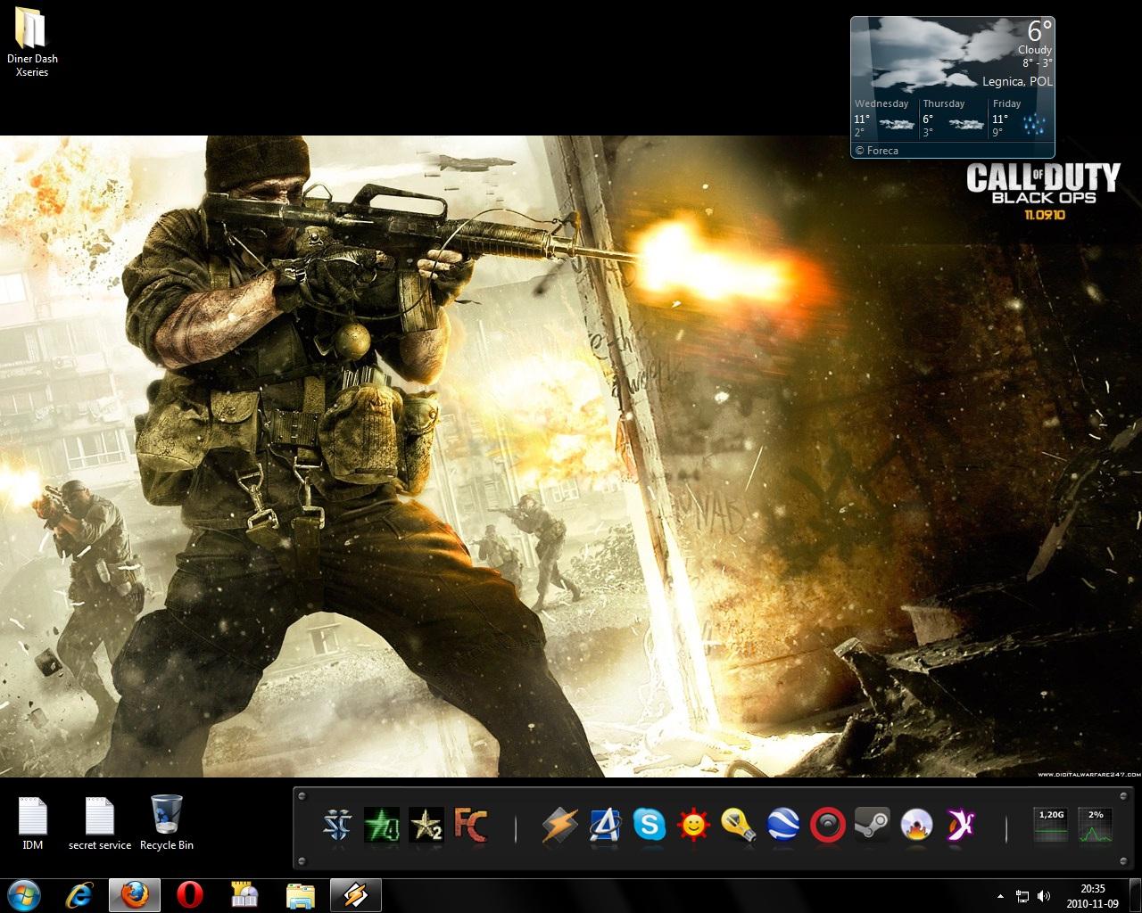Switch to Winamp on the taskbar

point(356,894)
